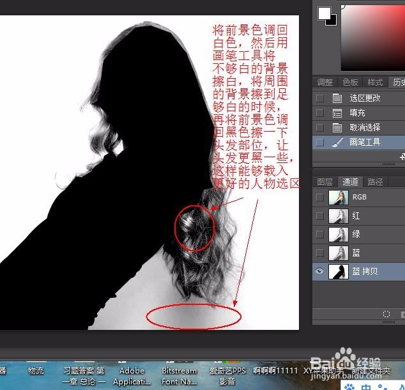Switch to the 路径 paths tab
Image resolution: width=405 pixels, height=390 pixels.
[375, 182]
